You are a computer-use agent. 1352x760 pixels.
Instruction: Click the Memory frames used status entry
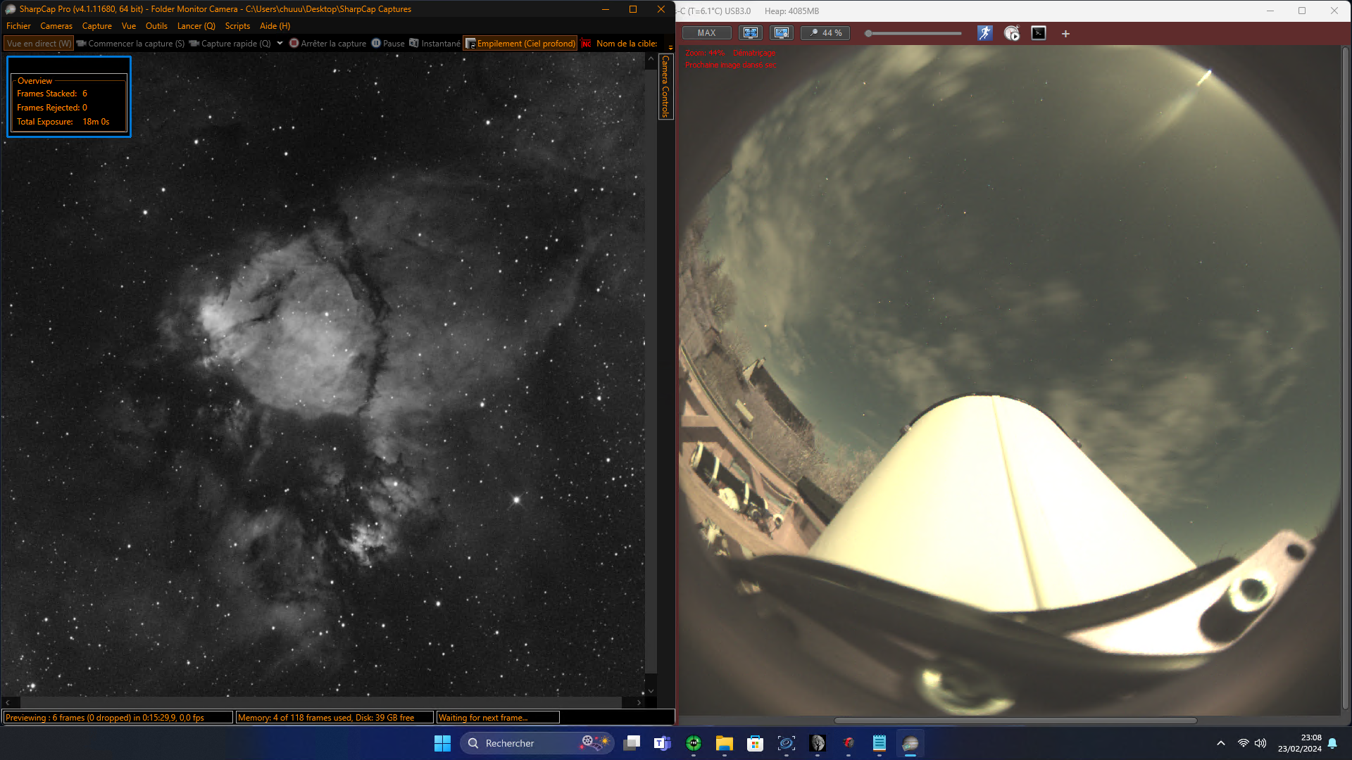334,718
